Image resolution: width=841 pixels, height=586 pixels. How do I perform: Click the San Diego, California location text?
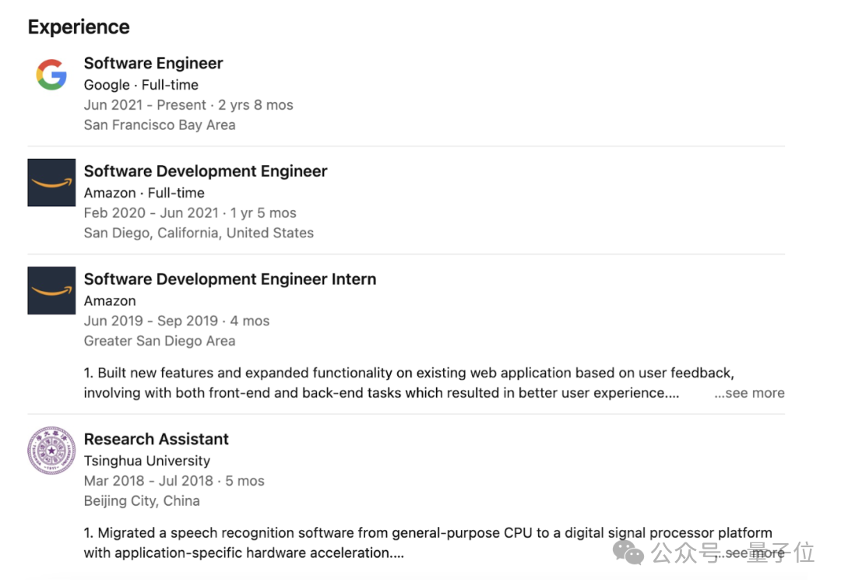[199, 233]
